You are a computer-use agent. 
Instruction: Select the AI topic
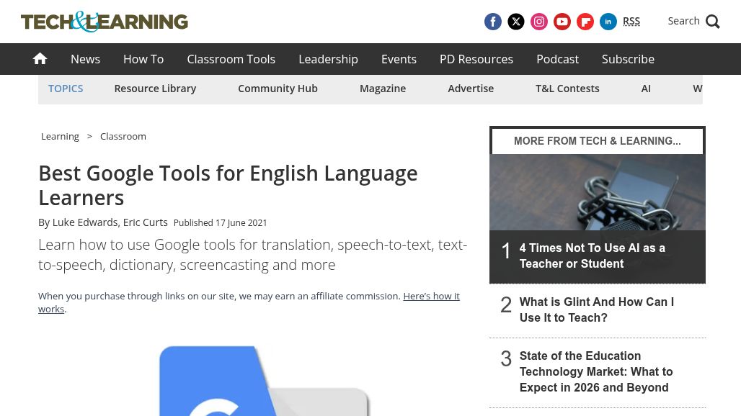click(x=646, y=89)
